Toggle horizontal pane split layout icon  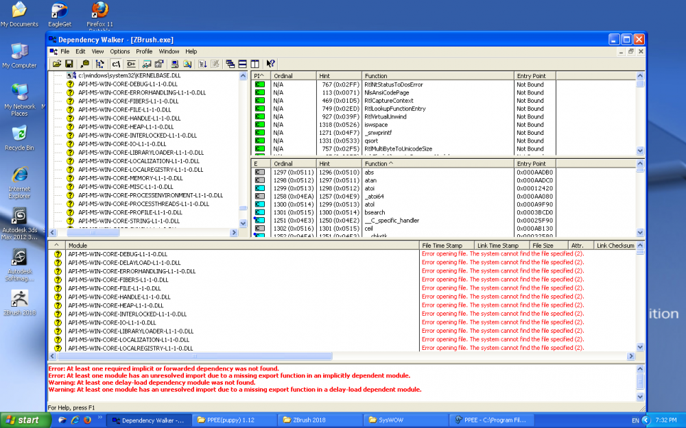pos(241,64)
